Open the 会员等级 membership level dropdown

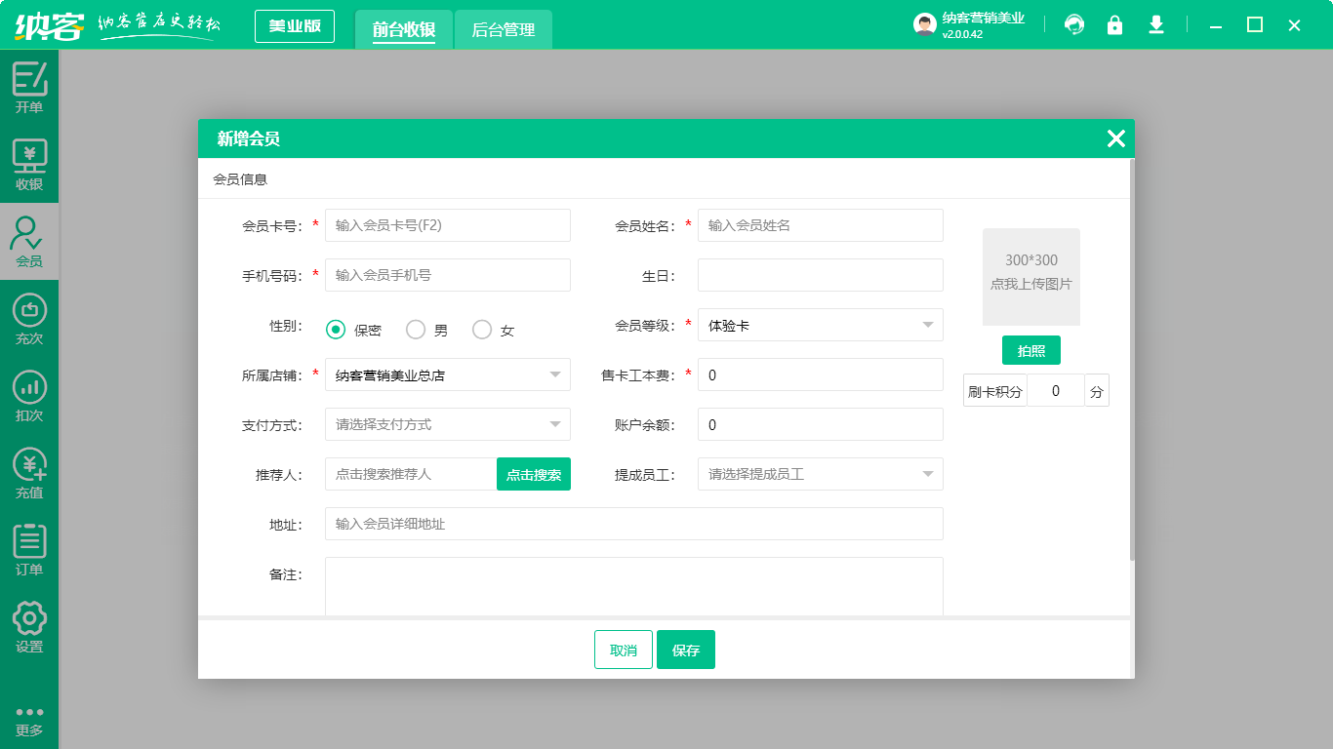(x=820, y=325)
